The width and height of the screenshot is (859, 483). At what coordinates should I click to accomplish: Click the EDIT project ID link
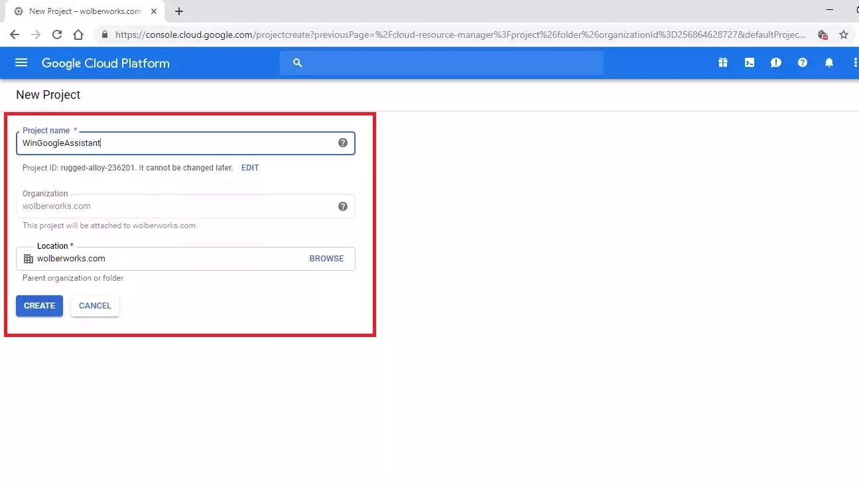click(250, 168)
